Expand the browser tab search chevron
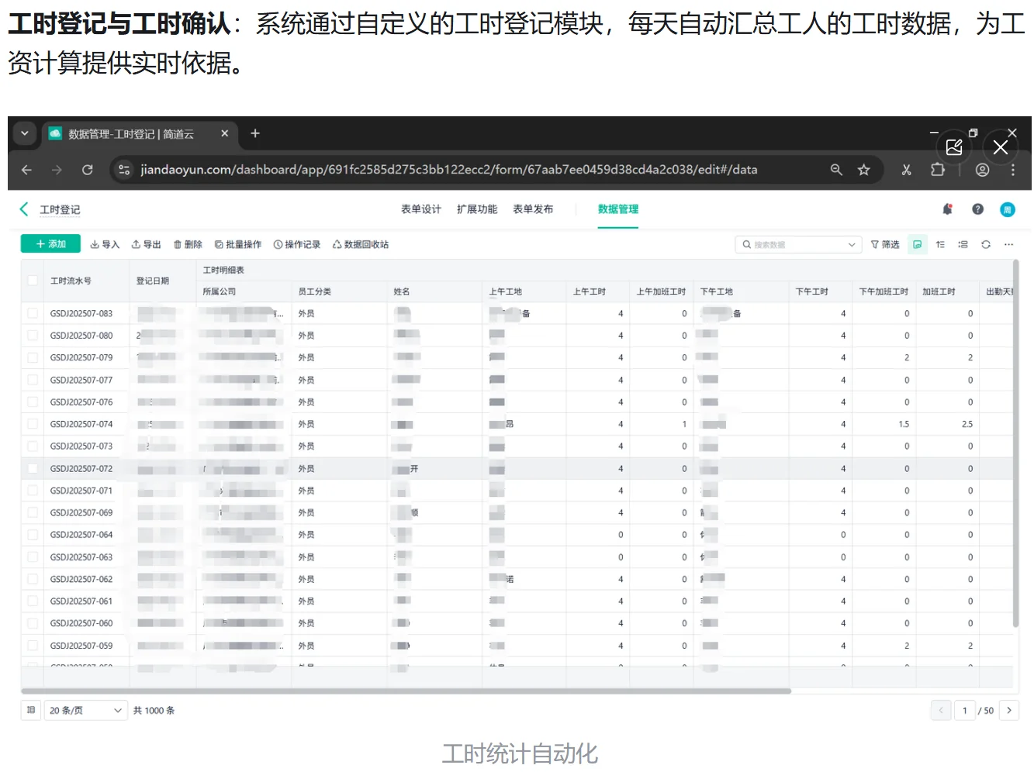This screenshot has height=772, width=1034. 24,133
